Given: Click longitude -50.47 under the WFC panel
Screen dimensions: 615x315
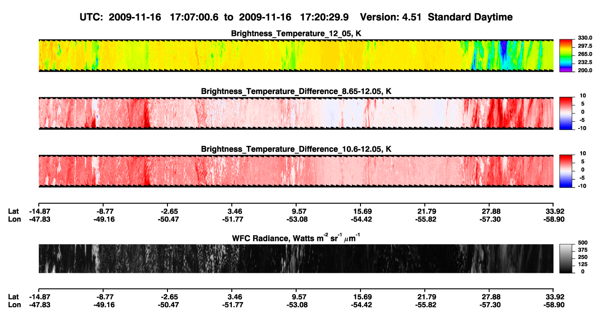Looking at the screenshot, I should point(168,305).
